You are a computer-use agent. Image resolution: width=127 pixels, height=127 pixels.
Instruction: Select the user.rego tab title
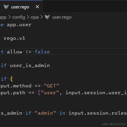click(20, 7)
